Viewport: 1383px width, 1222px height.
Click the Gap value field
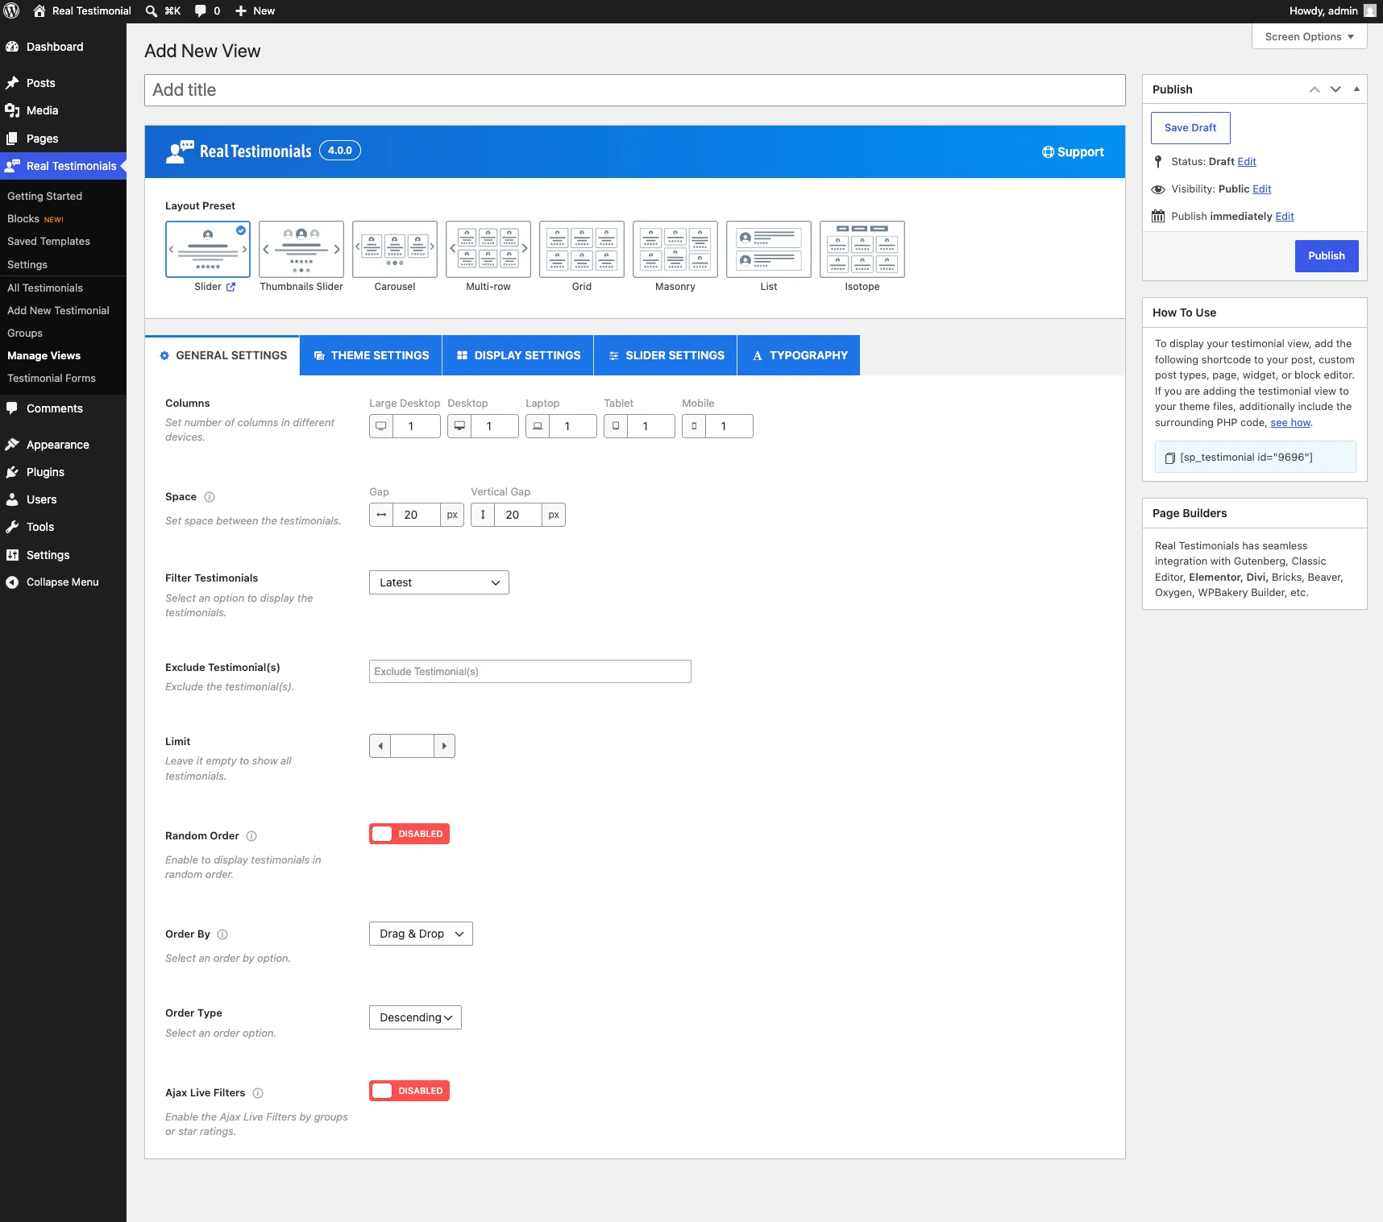coord(417,515)
